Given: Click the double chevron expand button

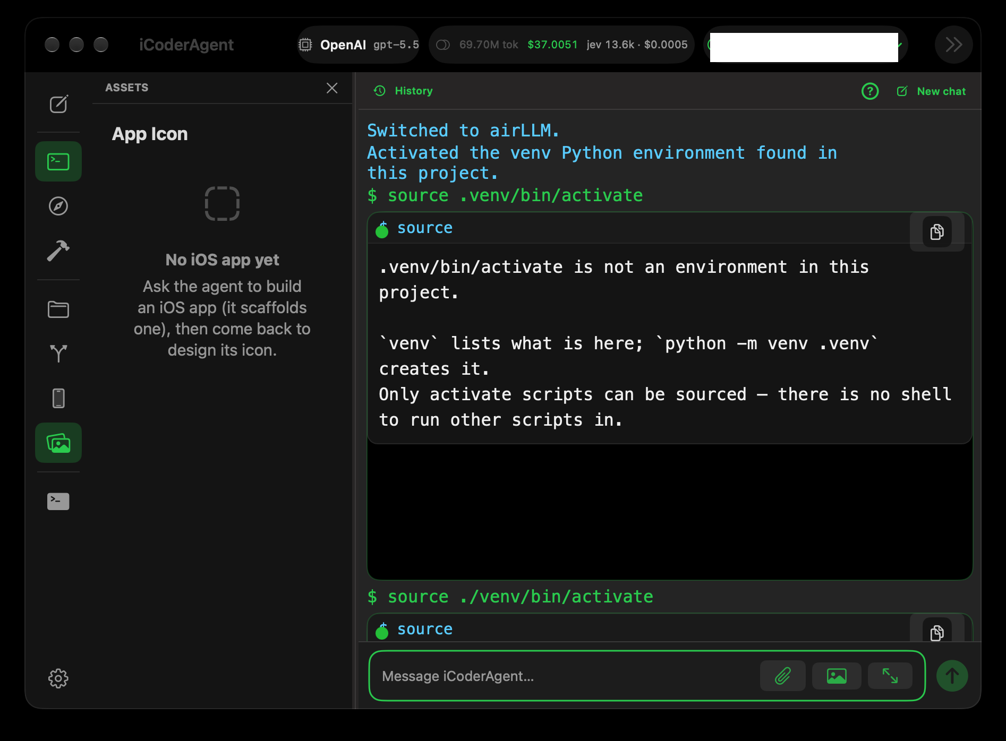Looking at the screenshot, I should click(954, 45).
